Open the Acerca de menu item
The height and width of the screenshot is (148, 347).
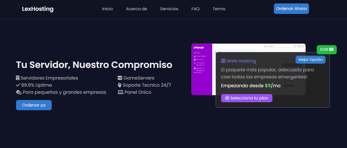tap(137, 9)
